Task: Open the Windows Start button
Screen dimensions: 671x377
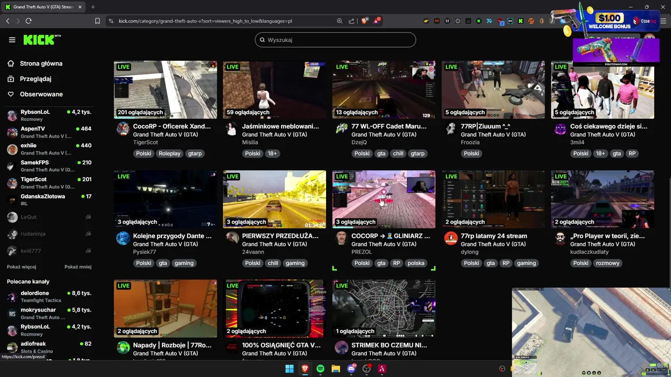Action: tap(289, 369)
